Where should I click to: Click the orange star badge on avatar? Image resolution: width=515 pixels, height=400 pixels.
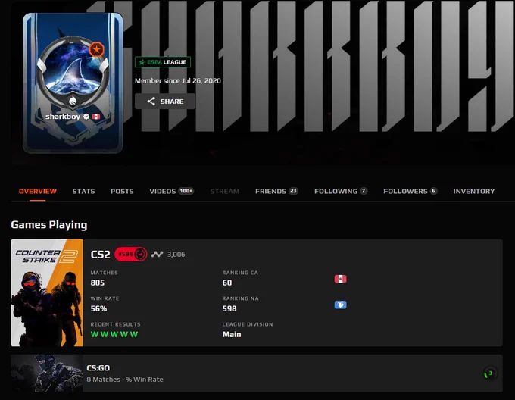(x=96, y=50)
